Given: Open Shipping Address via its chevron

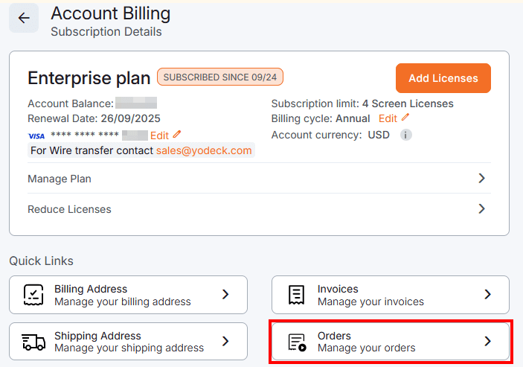Looking at the screenshot, I should (225, 342).
